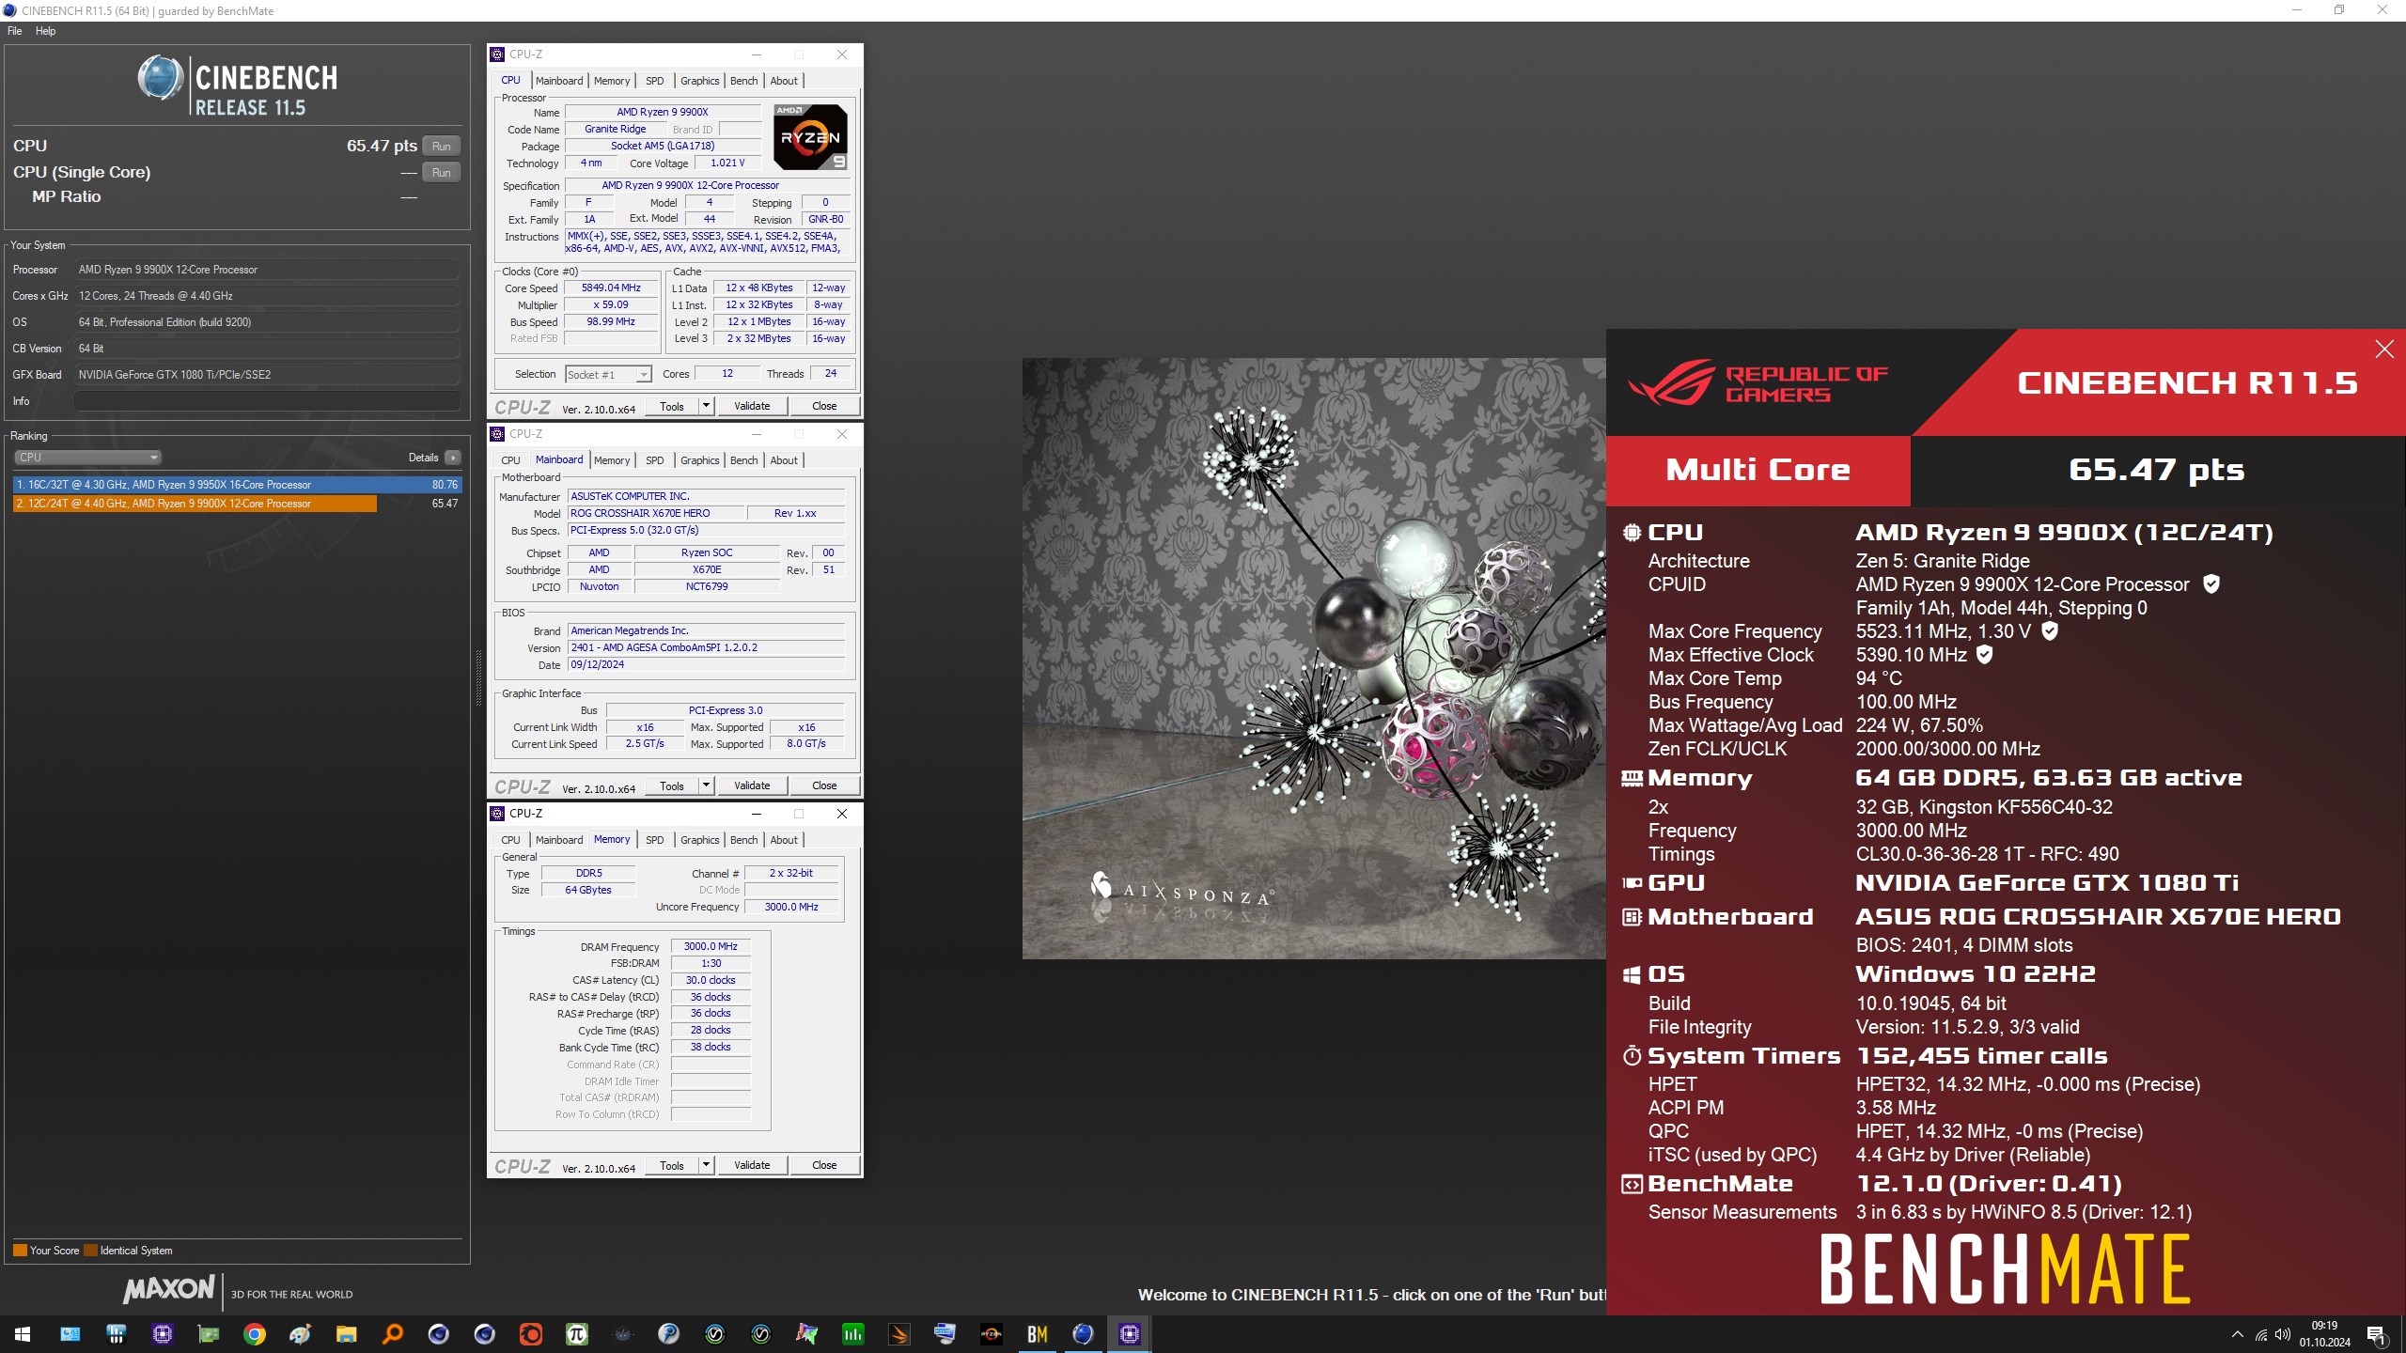Run the Cinebench CPU multi-core test

442,146
